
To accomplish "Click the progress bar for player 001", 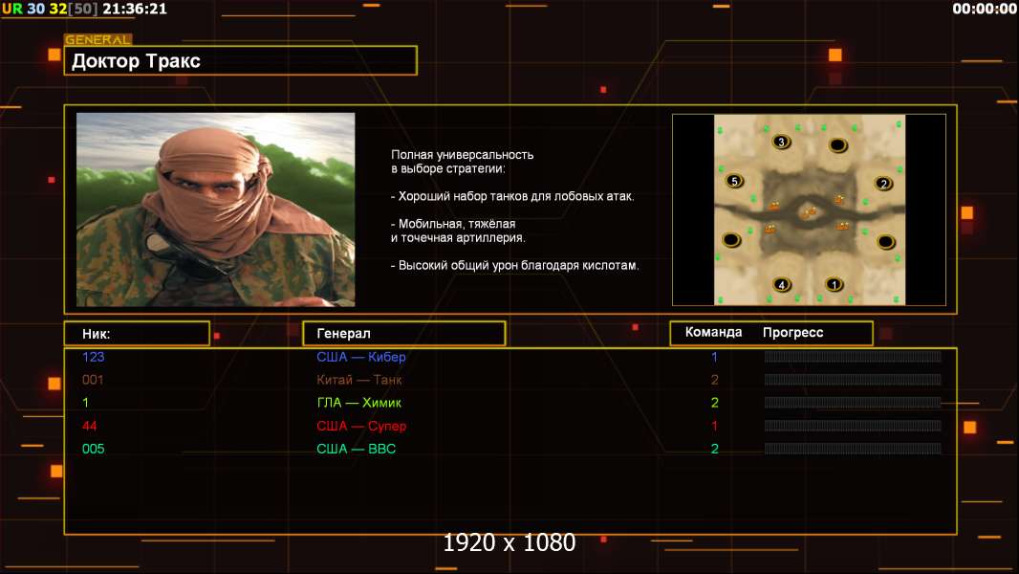I will point(853,380).
